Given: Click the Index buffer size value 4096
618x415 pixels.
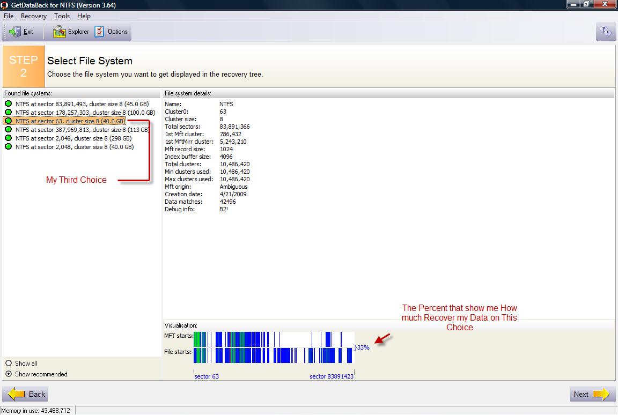Looking at the screenshot, I should click(226, 157).
